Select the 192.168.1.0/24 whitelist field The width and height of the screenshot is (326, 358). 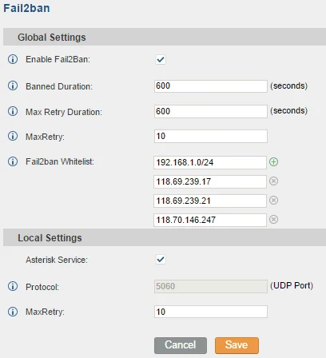210,162
